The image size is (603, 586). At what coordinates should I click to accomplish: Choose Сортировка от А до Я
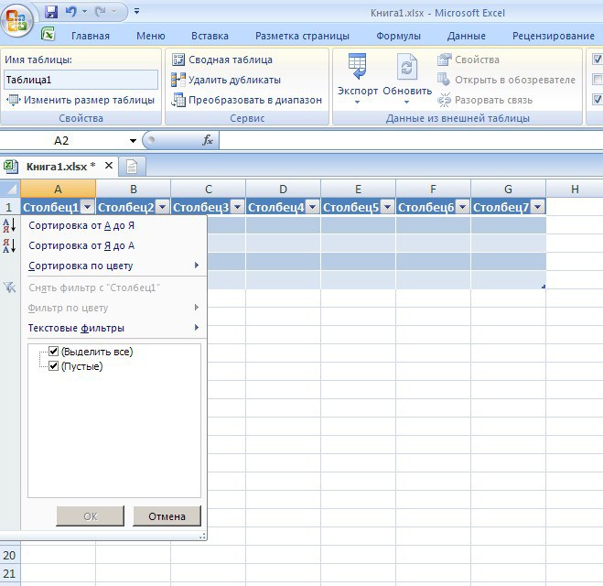[81, 225]
